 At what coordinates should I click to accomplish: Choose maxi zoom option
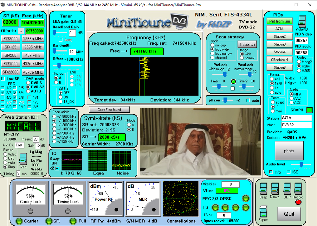click(x=273, y=111)
